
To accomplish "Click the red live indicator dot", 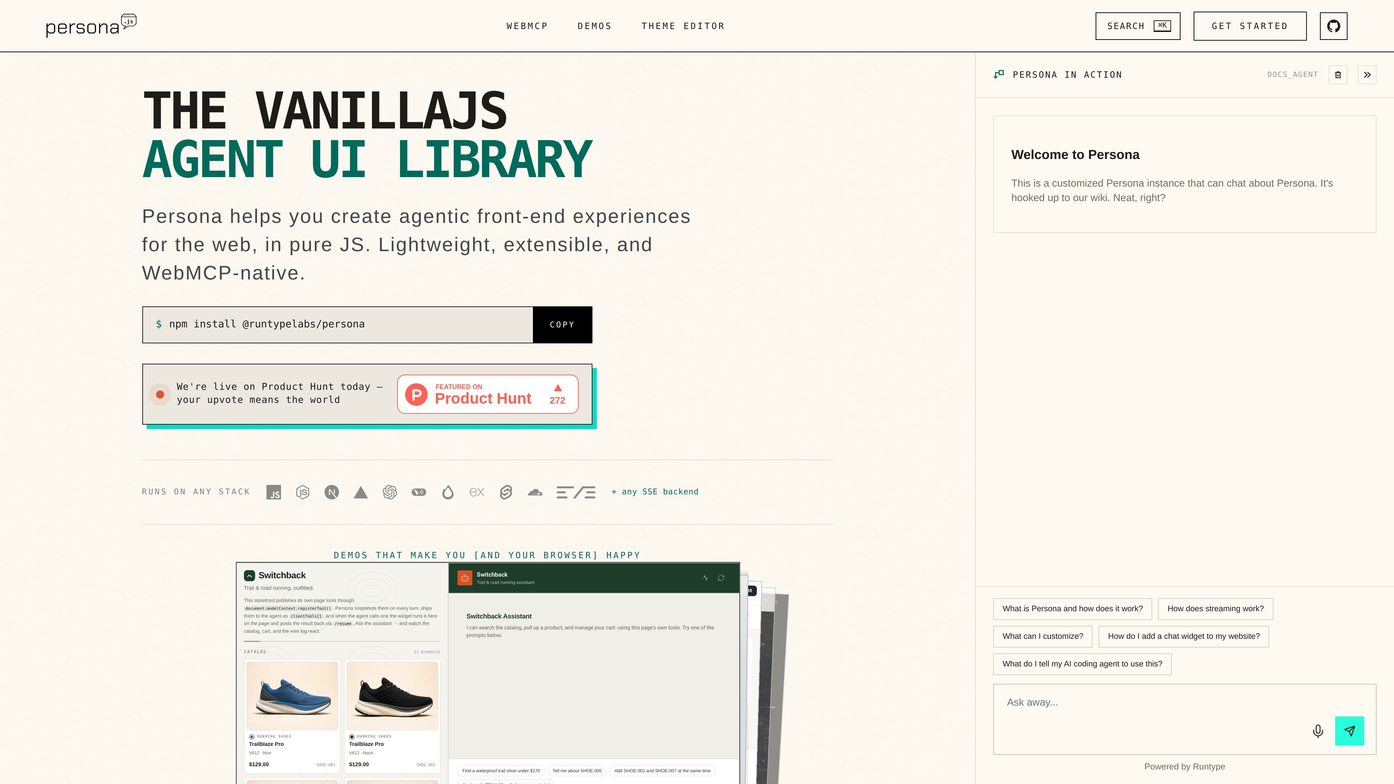I will click(x=160, y=395).
